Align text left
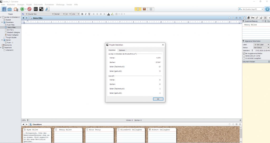The height and width of the screenshot is (143, 270). click(94, 14)
